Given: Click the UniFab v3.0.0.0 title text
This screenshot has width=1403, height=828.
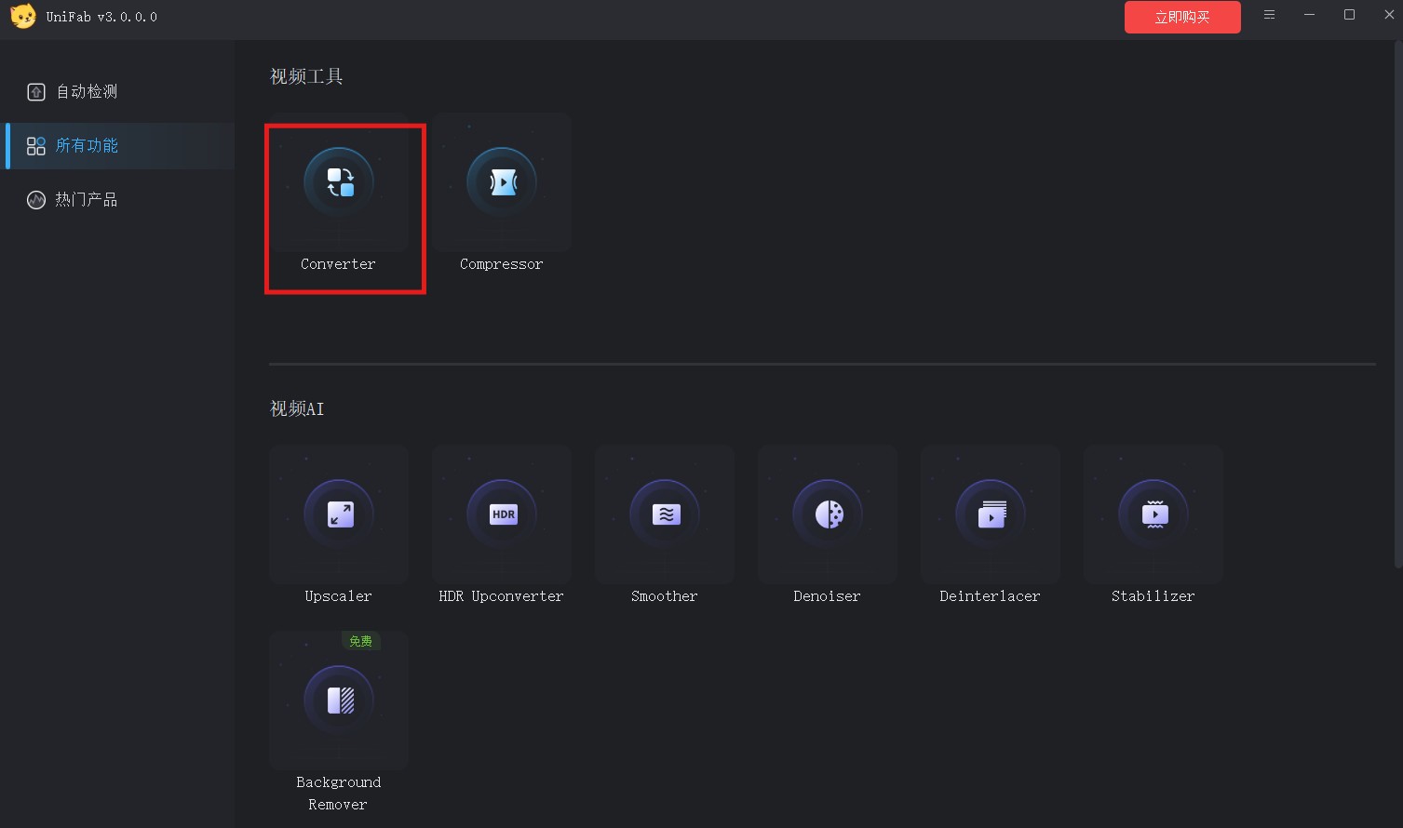Looking at the screenshot, I should coord(101,17).
